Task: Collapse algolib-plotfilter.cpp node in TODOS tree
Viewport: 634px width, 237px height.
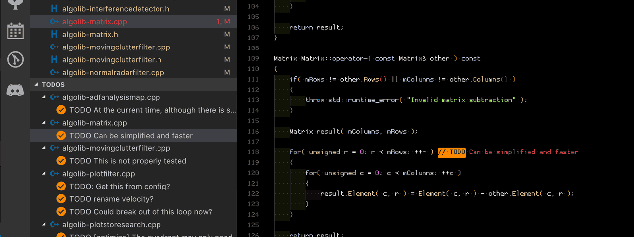Action: [44, 174]
